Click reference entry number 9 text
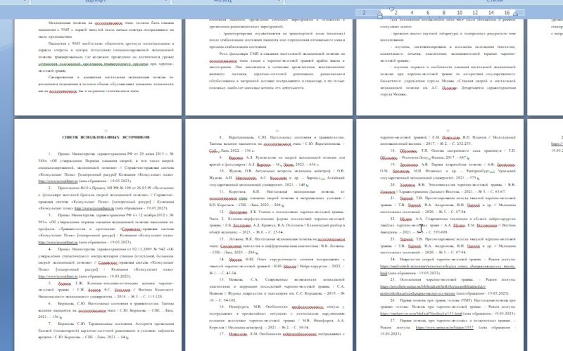The image size is (563, 351). (277, 161)
